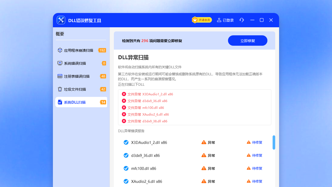The height and width of the screenshot is (187, 332).
Task: Click 待修复 link for XAudio2_6.dll
Action: coord(257,181)
